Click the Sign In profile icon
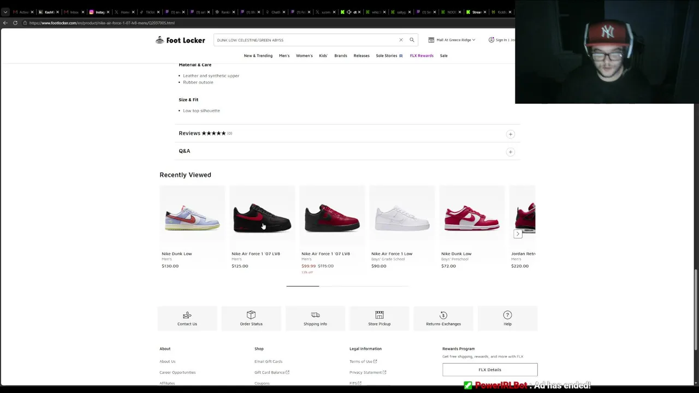Viewport: 699px width, 393px height. 491,40
